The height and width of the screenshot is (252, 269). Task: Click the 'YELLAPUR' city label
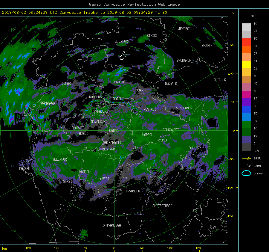coord(59,159)
